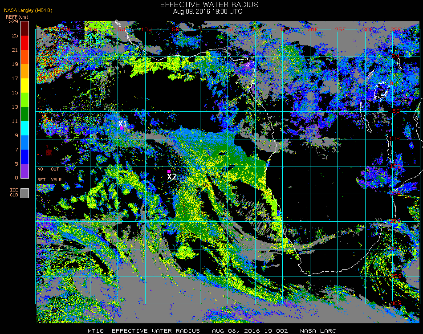Click the 5S latitude label
This screenshot has height=334, width=423.
pos(396,111)
